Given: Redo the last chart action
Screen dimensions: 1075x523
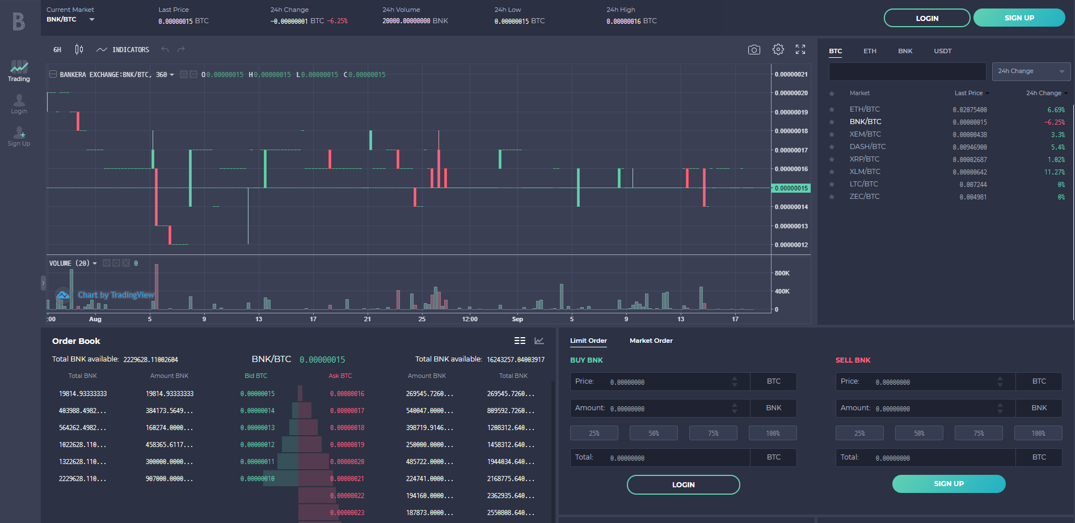Looking at the screenshot, I should tap(181, 50).
